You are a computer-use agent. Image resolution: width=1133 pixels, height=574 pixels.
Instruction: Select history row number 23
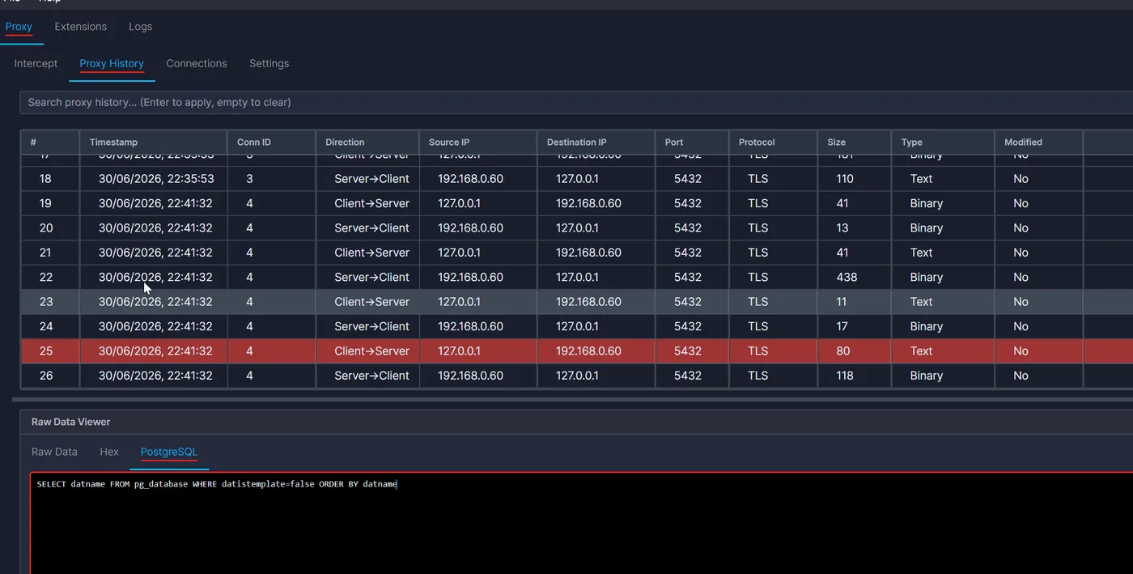tap(576, 302)
